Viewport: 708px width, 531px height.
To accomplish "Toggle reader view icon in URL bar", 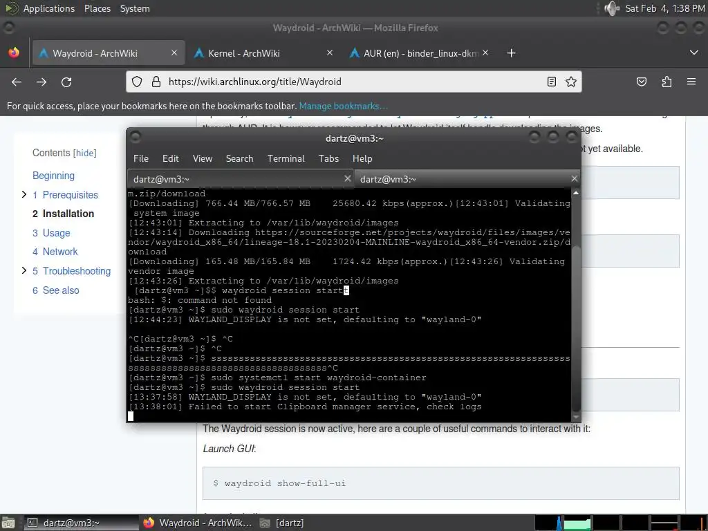I will coord(551,82).
